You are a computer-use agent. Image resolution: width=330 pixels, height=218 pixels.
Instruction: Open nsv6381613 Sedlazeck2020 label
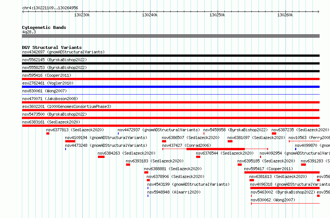(278, 176)
